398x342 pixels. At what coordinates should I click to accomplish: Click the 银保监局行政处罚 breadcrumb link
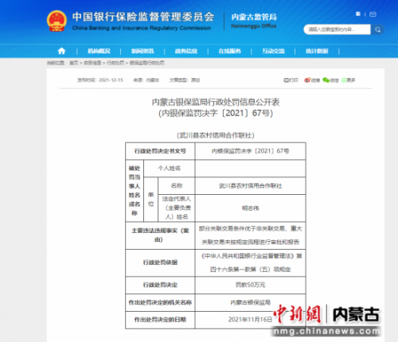tap(146, 63)
